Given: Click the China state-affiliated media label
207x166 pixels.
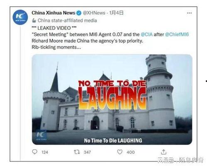Looking at the screenshot, I should tap(67, 21).
